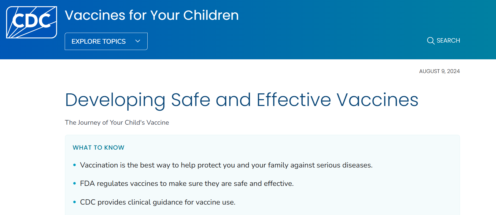Click the chevron arrow on EXPLORE TOPICS

137,41
